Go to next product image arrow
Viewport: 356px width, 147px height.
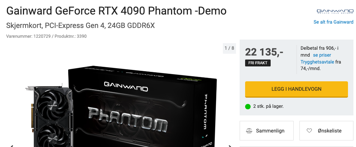tap(230, 146)
